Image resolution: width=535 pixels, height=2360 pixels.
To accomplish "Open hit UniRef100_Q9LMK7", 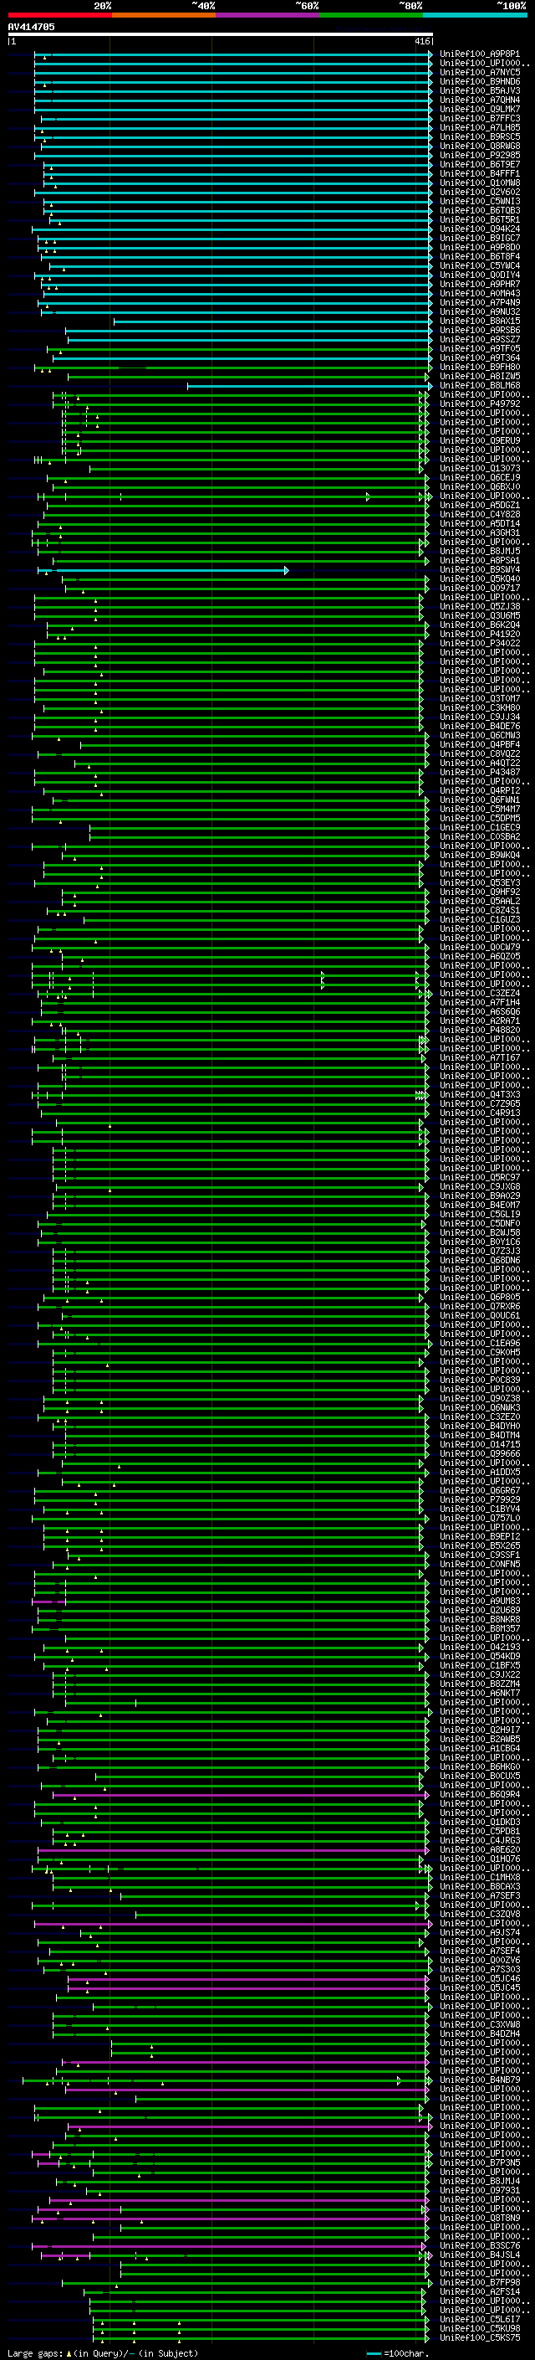I will [480, 109].
